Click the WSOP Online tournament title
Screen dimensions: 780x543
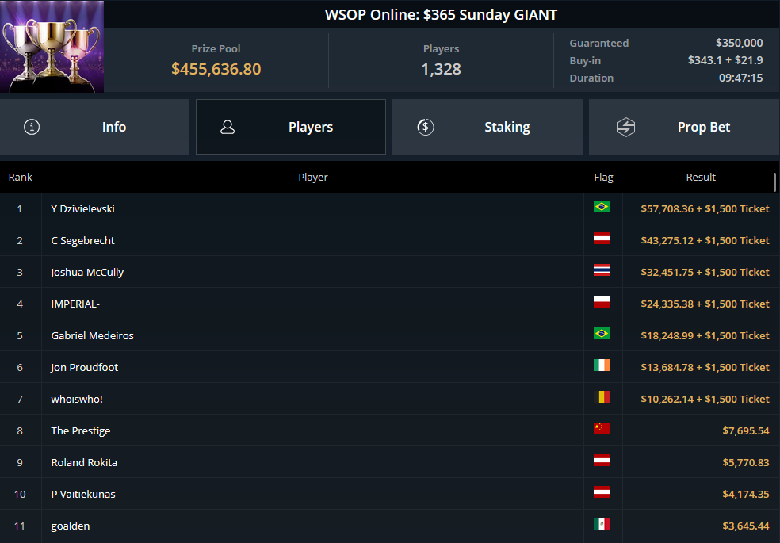[442, 15]
